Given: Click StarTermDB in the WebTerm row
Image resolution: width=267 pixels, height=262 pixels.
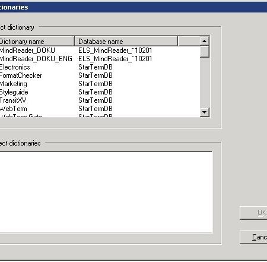Looking at the screenshot, I should [96, 109].
